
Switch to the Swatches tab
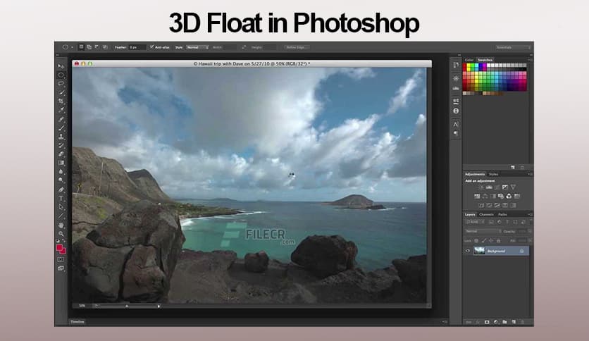(485, 60)
